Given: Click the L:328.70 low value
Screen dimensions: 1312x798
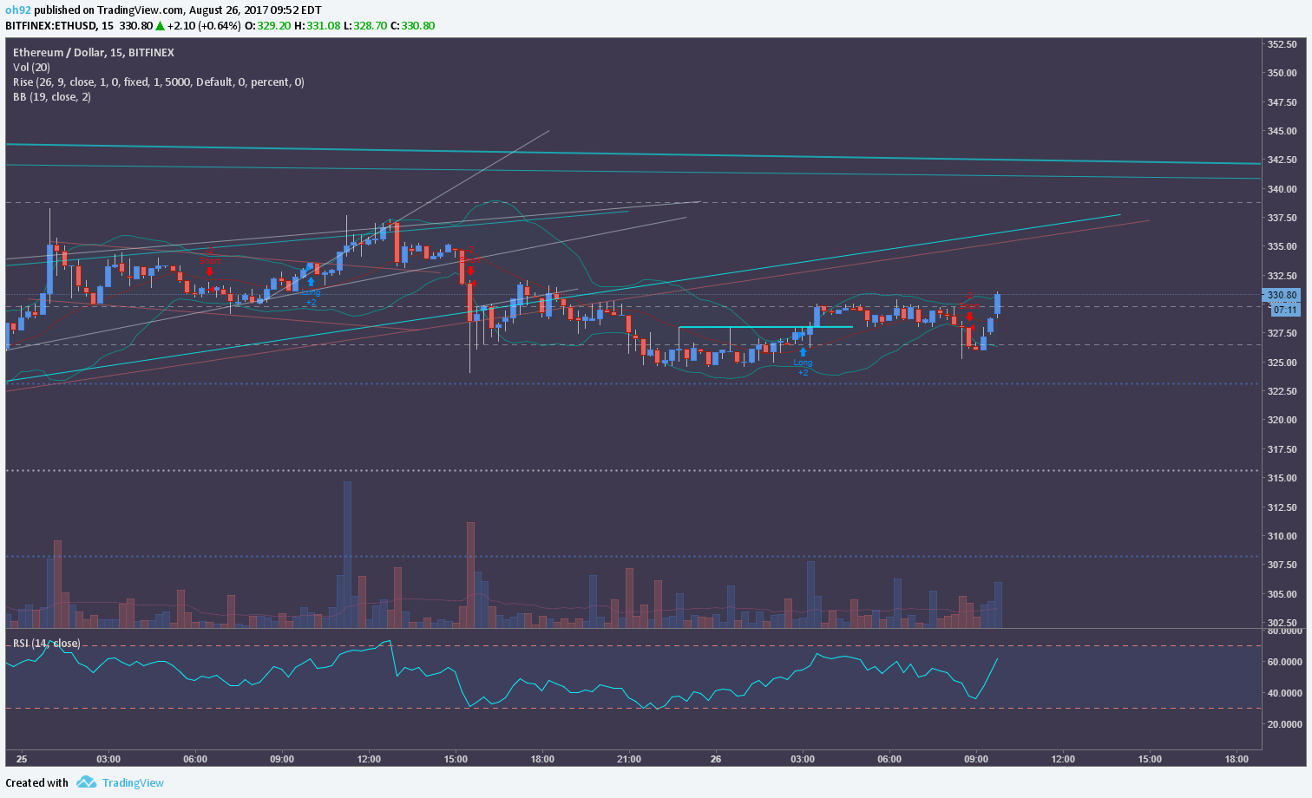Looking at the screenshot, I should (364, 25).
